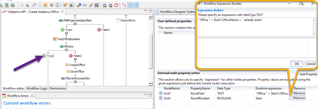Click the orange new-activity star toolbar icon
Screen dimensions: 318x109
tap(65, 5)
